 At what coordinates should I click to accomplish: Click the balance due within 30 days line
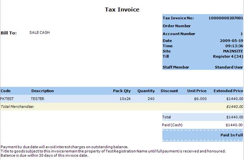tap(45, 155)
